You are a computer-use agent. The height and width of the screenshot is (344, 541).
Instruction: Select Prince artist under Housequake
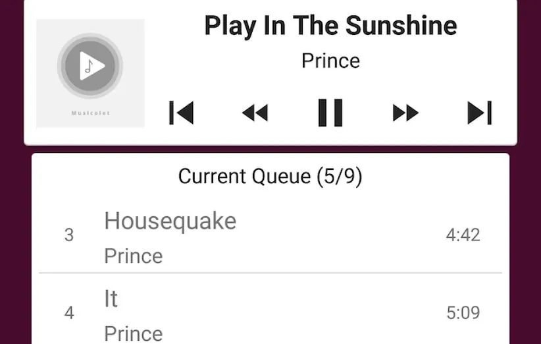click(x=133, y=256)
